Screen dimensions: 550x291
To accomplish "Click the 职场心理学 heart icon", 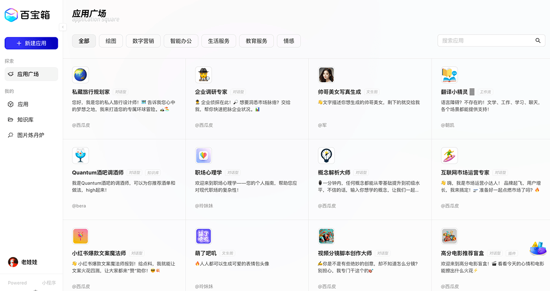I will (x=203, y=155).
